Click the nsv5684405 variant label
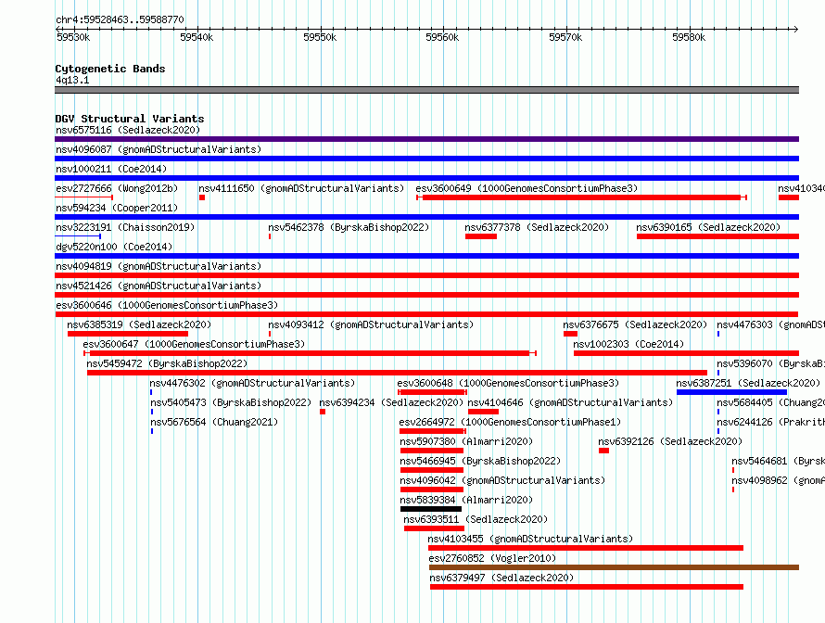825x623 pixels. 771,402
